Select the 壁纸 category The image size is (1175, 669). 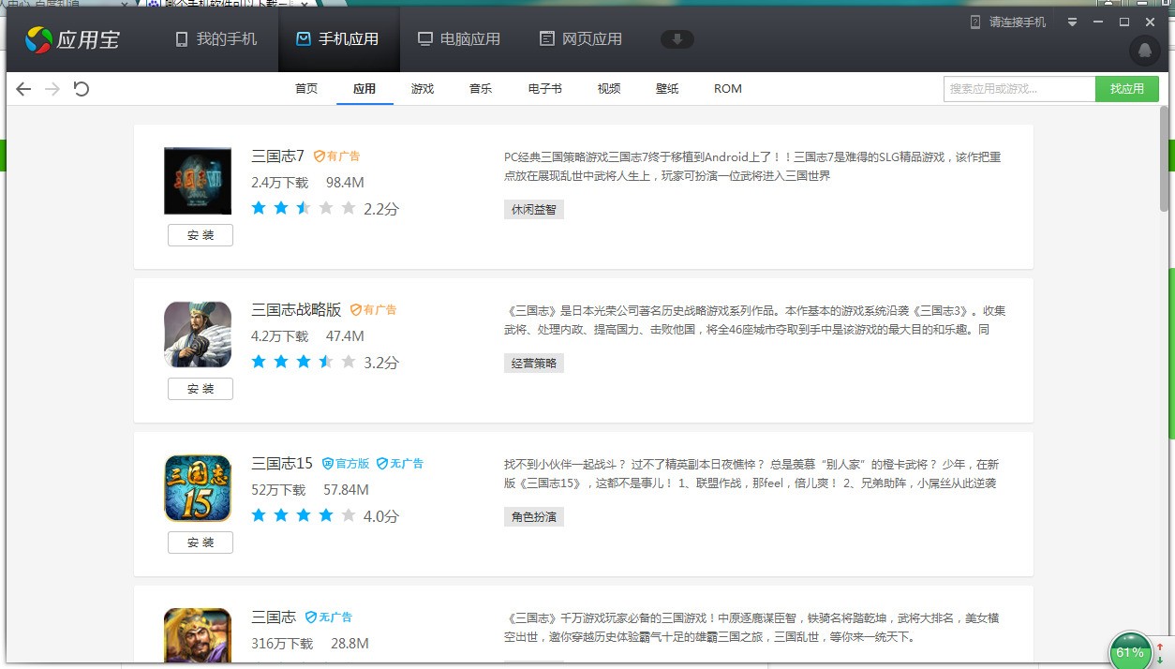667,89
